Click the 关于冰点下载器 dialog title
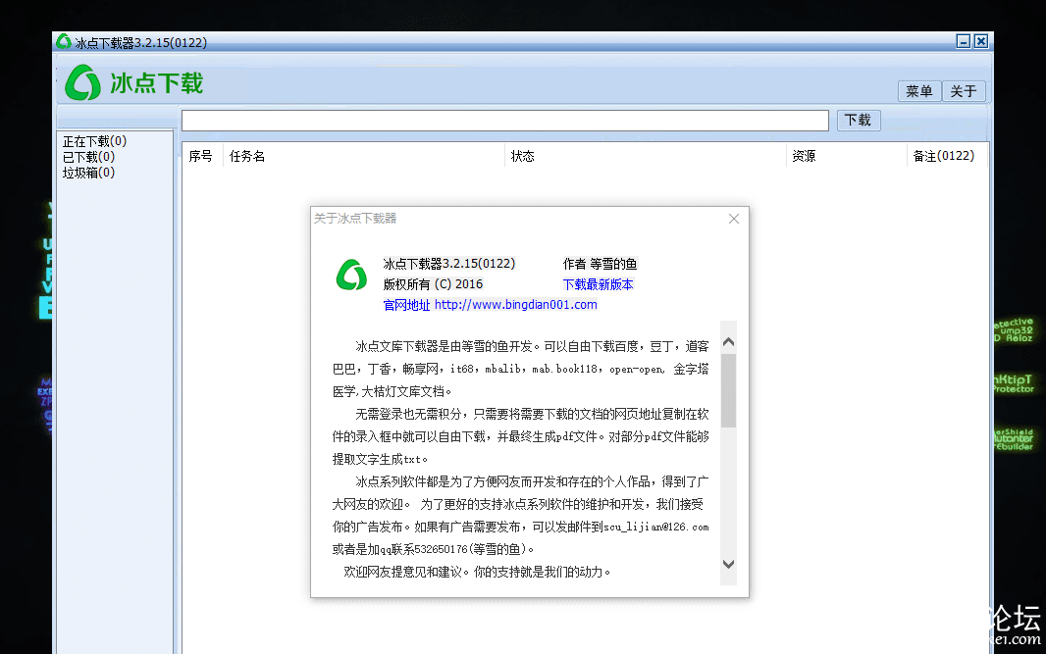1046x654 pixels. 355,219
